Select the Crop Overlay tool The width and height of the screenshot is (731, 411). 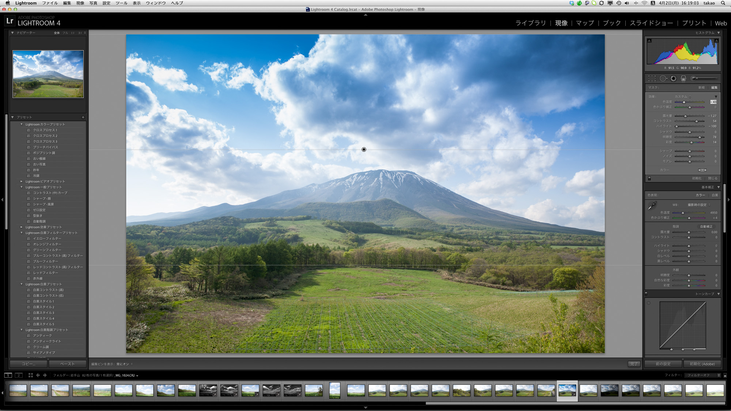pos(652,78)
